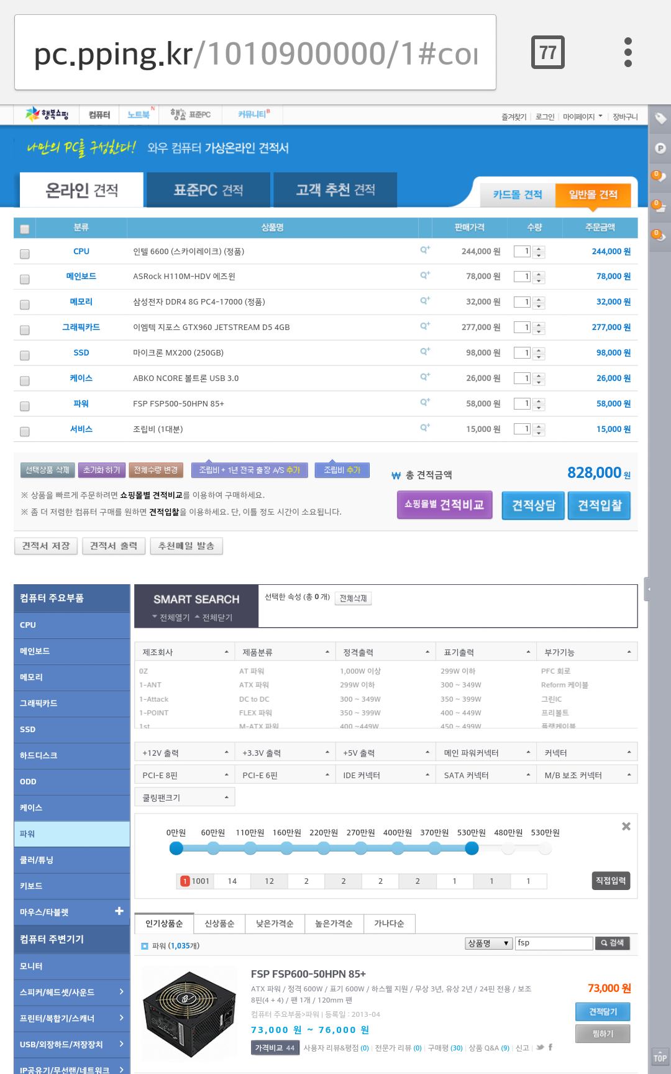Click plus icon beside 마우스/타블렛
Viewport: 671px width, 1074px height.
119,911
